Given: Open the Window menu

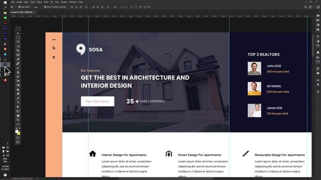Looking at the screenshot, I should (x=73, y=2).
